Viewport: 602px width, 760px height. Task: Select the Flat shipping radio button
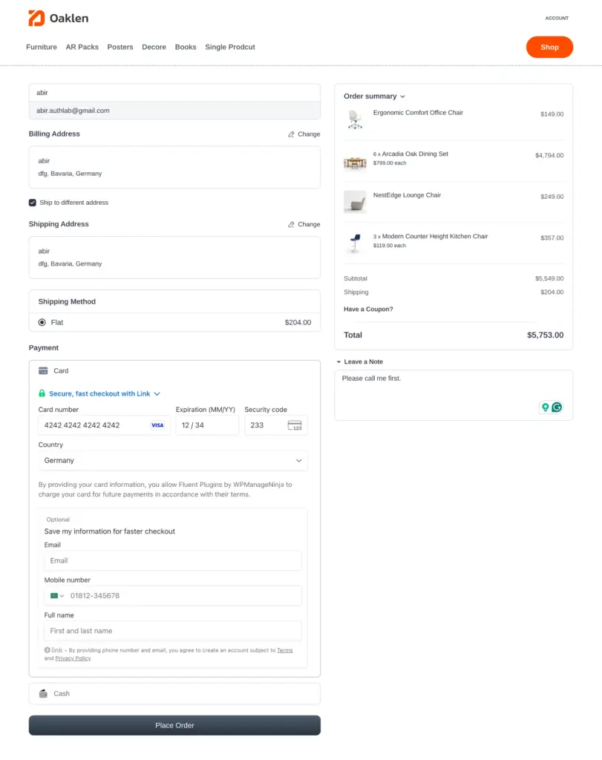tap(42, 322)
